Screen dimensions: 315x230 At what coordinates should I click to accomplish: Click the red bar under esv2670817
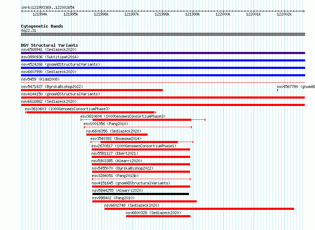point(141,149)
